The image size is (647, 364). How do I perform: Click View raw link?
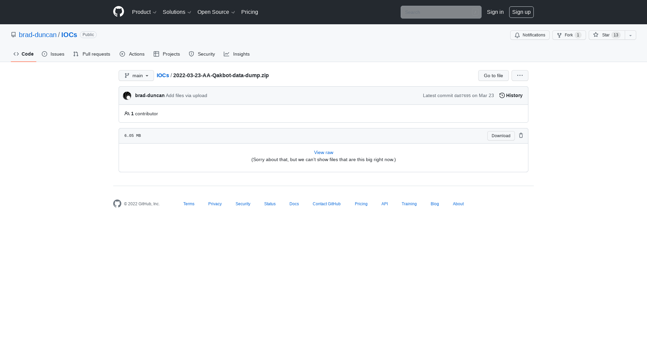click(x=323, y=153)
